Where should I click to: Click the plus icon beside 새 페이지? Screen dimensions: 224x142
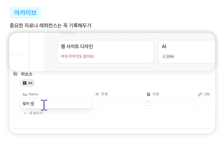coord(25,113)
